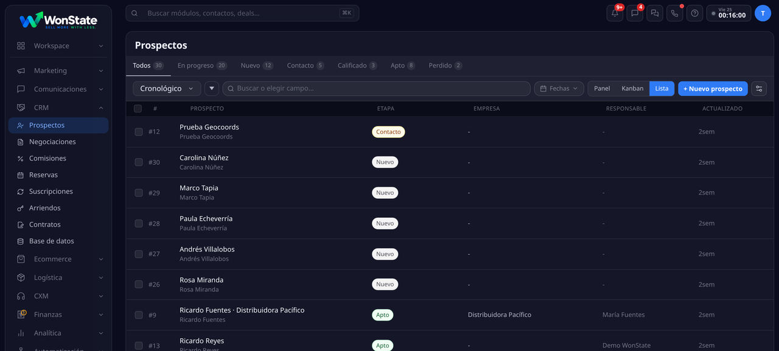Click the Finanzas icon
Image resolution: width=779 pixels, height=351 pixels.
(21, 315)
